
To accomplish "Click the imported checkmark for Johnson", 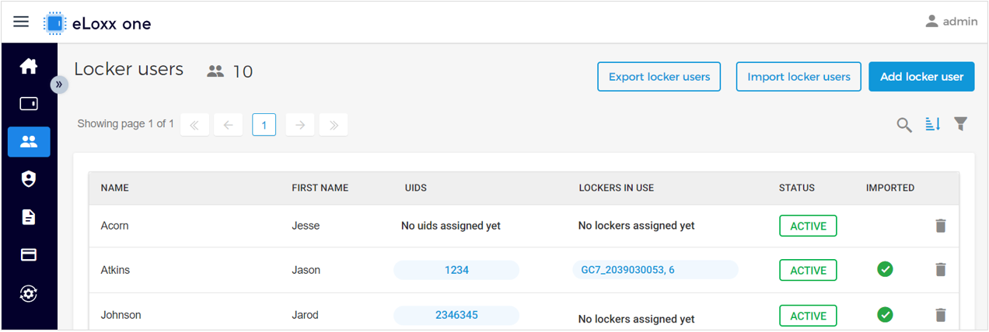I will tap(885, 314).
